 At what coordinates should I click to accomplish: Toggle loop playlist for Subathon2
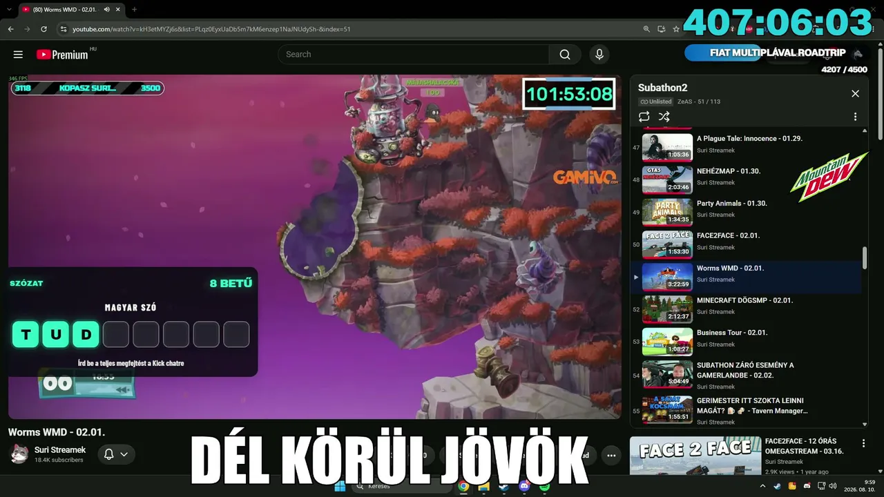644,117
